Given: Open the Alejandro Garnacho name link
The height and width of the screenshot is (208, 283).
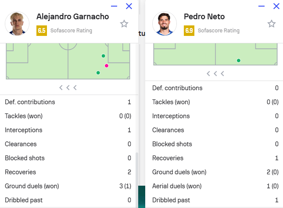Looking at the screenshot, I should tap(73, 17).
